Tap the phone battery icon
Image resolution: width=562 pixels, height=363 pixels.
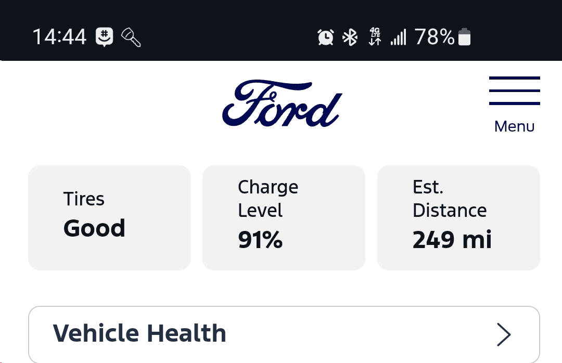pyautogui.click(x=464, y=37)
